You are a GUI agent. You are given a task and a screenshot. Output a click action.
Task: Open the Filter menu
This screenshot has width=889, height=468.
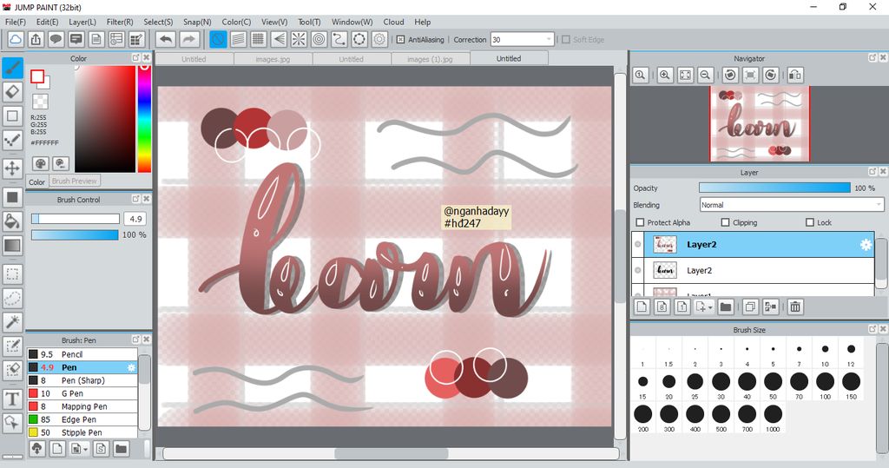coord(120,22)
